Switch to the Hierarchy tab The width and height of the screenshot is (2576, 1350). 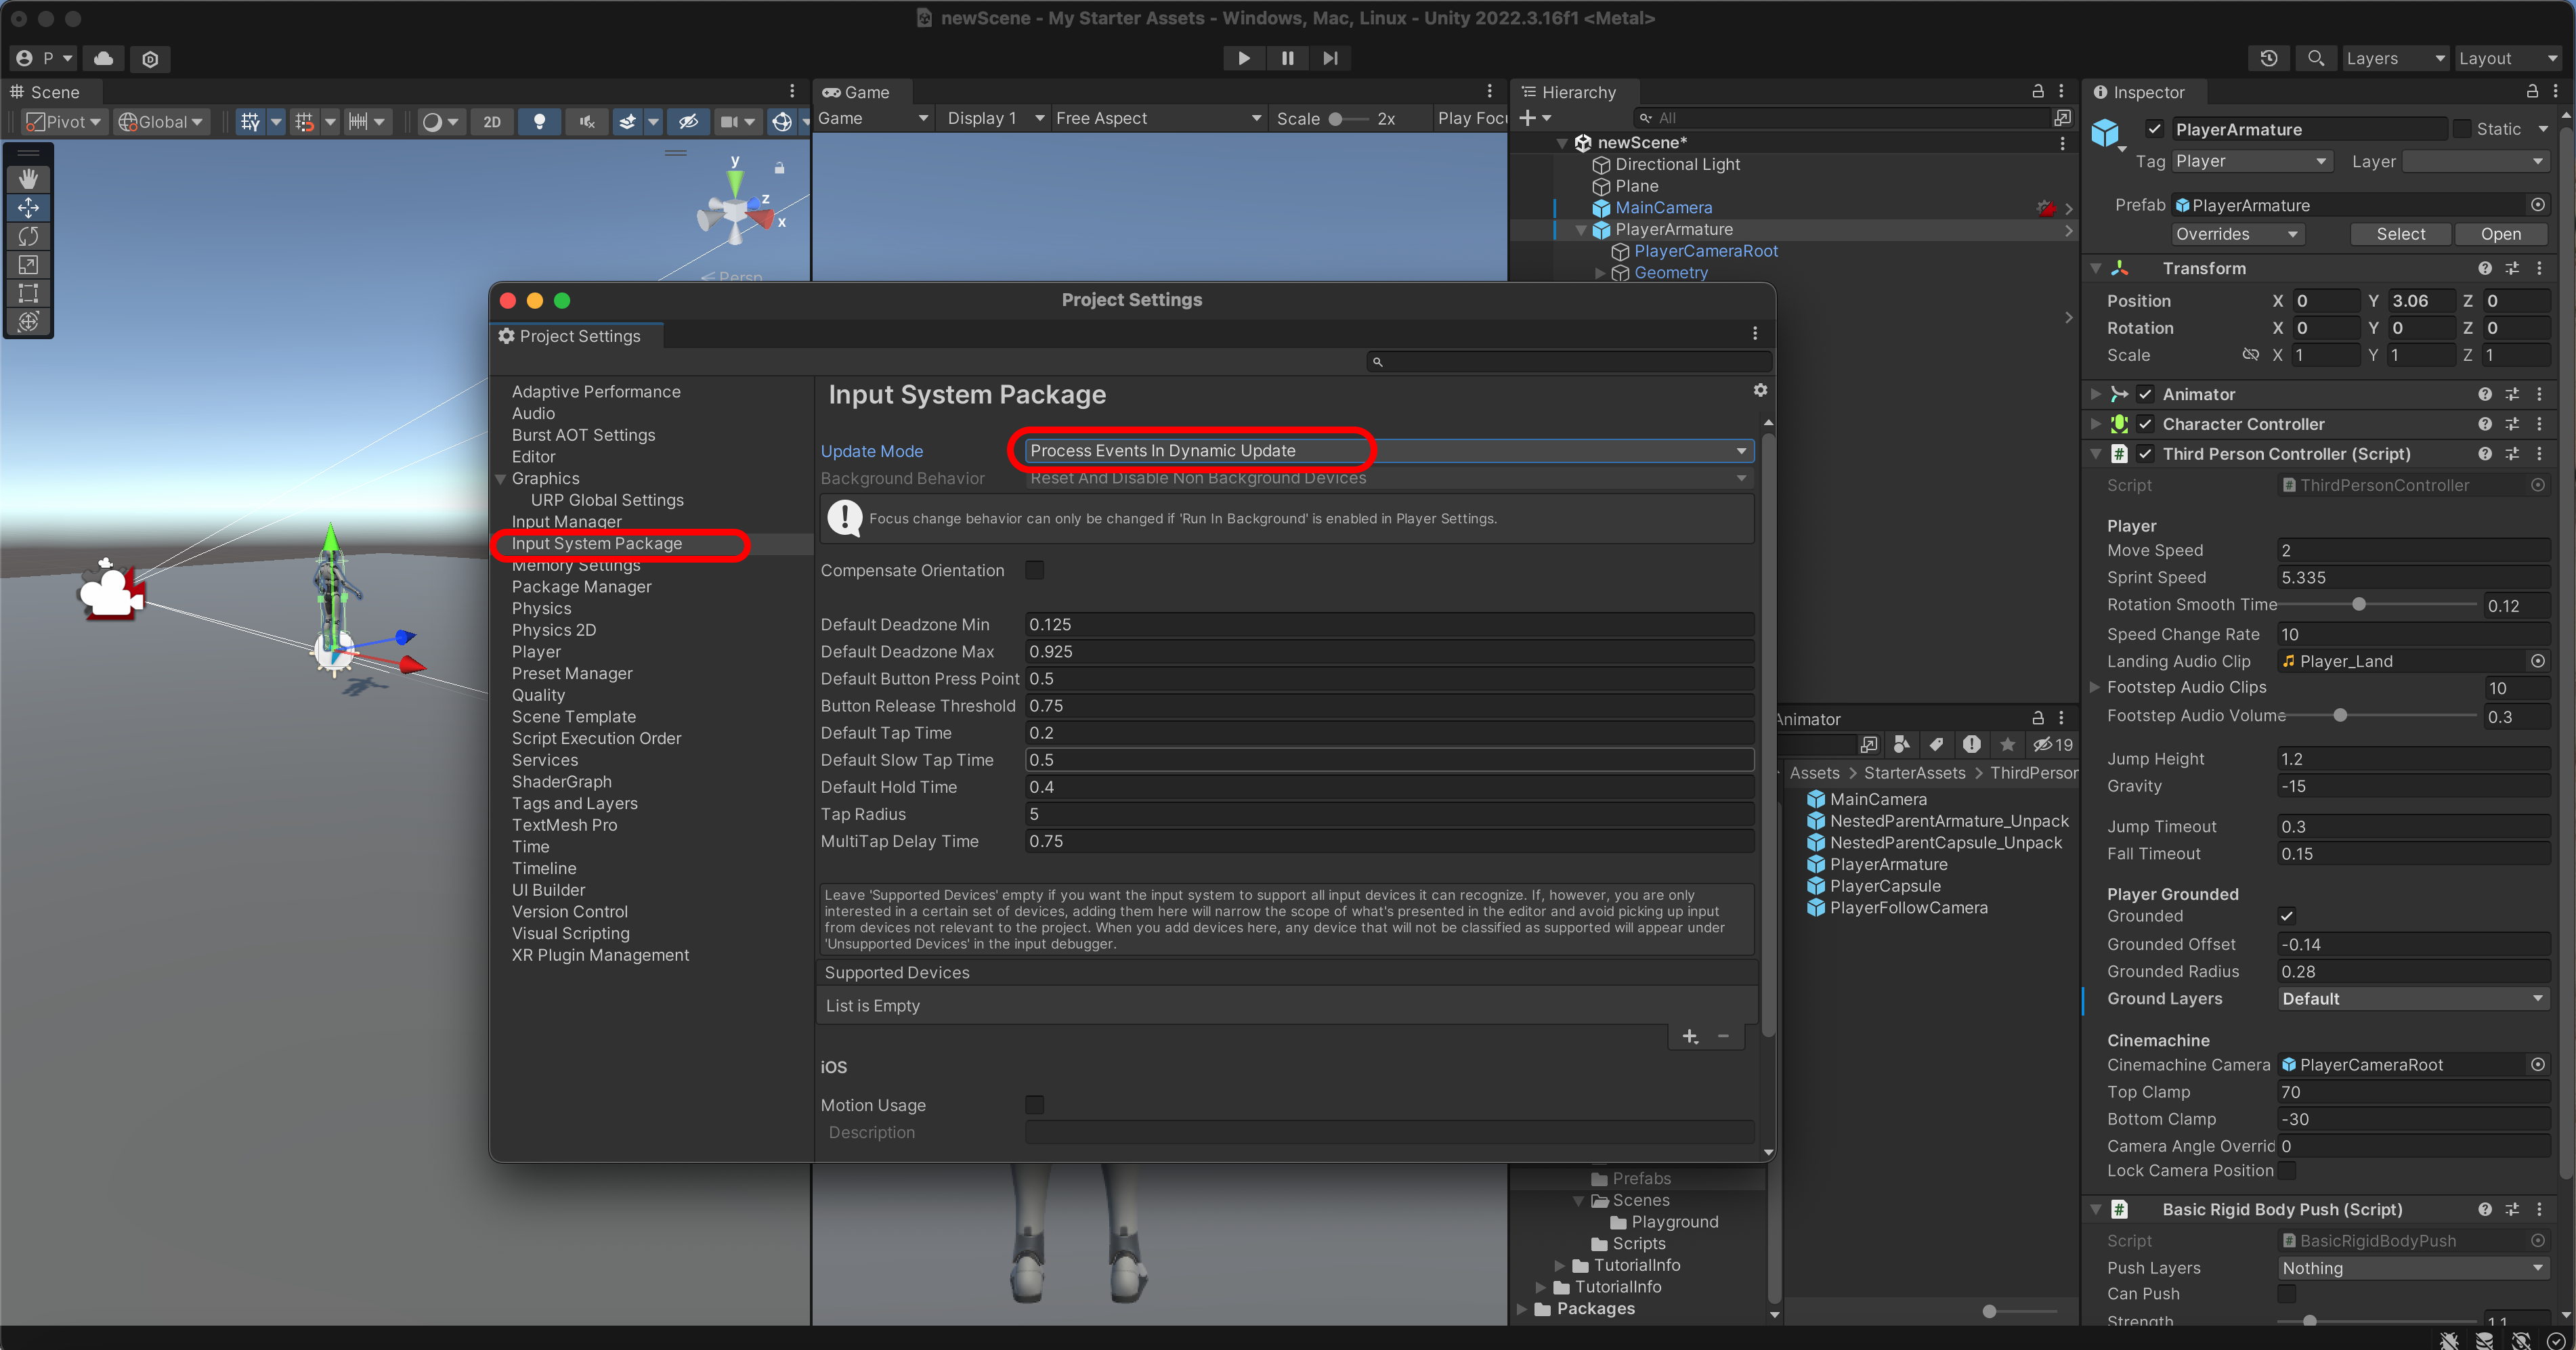[x=1577, y=92]
